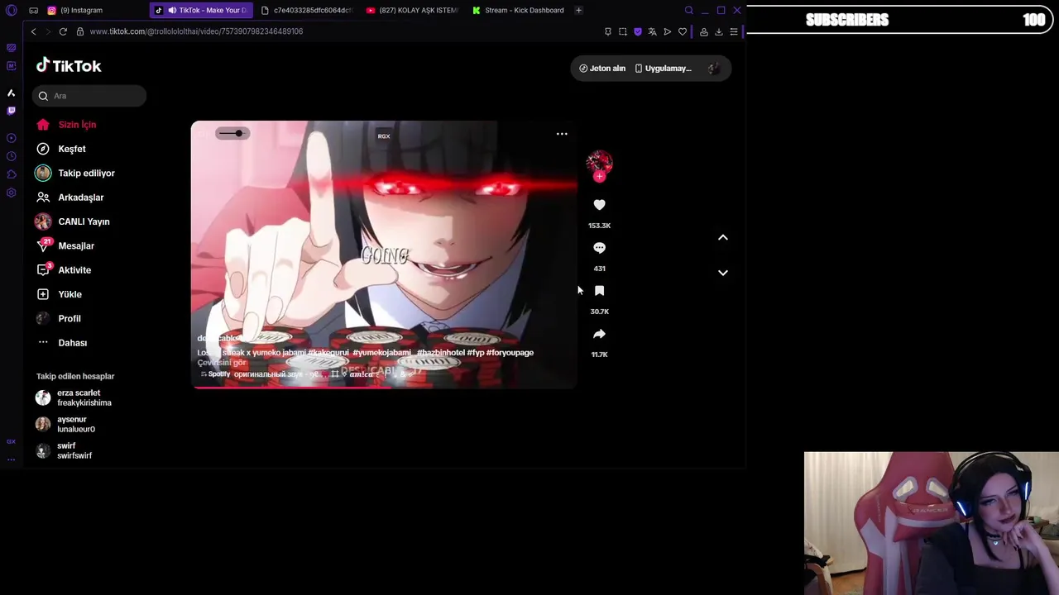Open Profil page
Screen dimensions: 1059x595
(59, 318)
